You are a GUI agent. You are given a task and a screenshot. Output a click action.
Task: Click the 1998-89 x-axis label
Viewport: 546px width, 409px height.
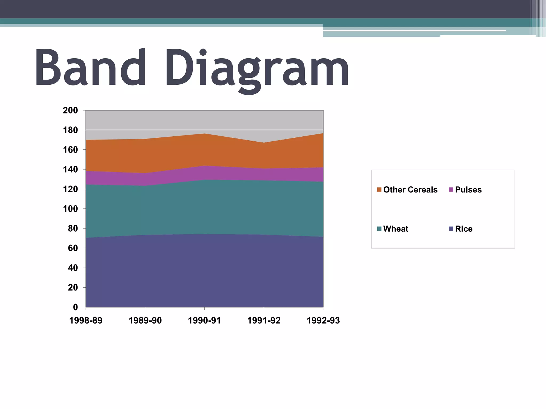[86, 320]
